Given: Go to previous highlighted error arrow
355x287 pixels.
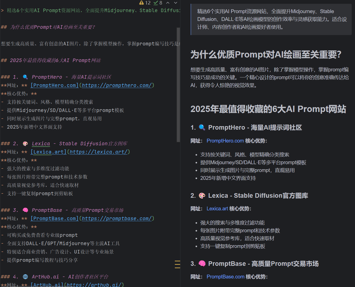Looking at the screenshot, I should (x=168, y=3).
